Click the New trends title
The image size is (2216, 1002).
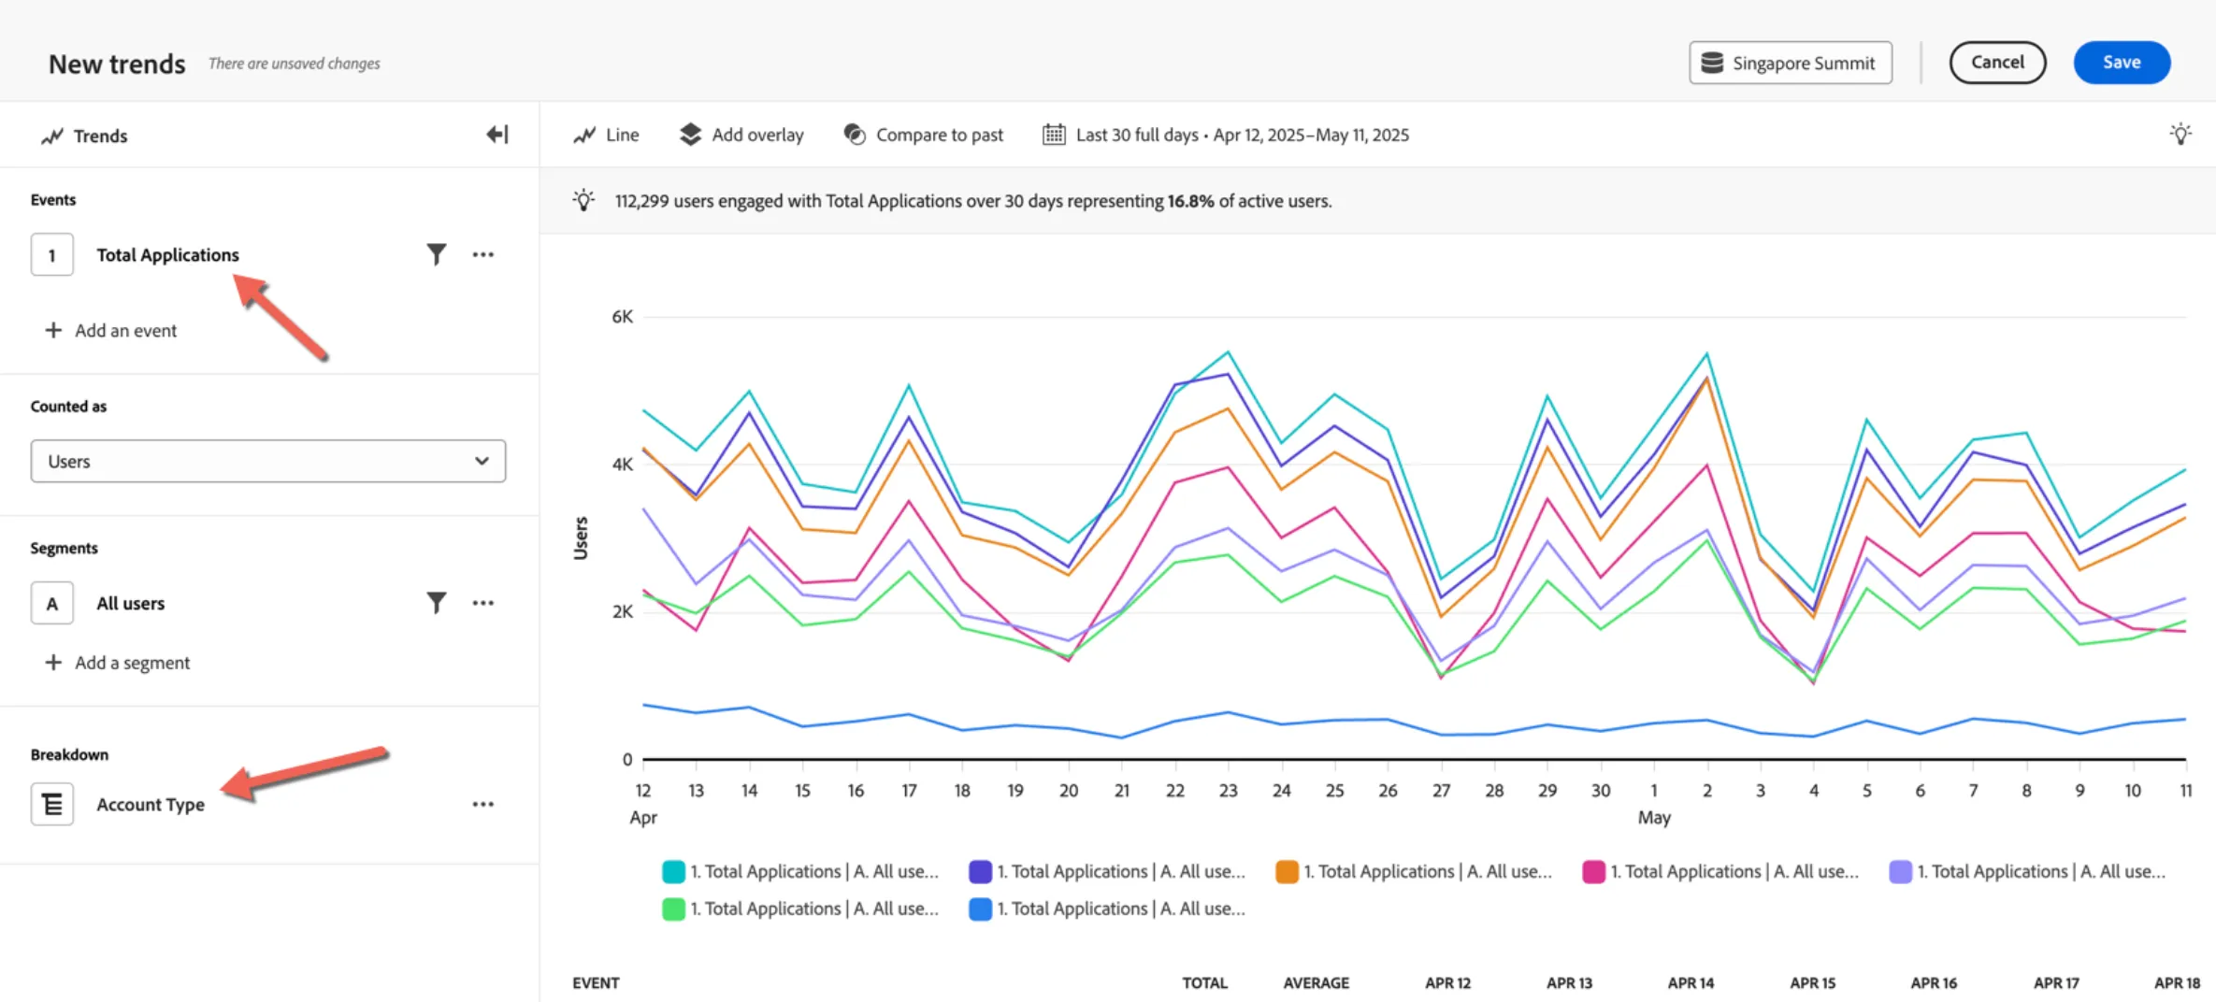point(117,64)
